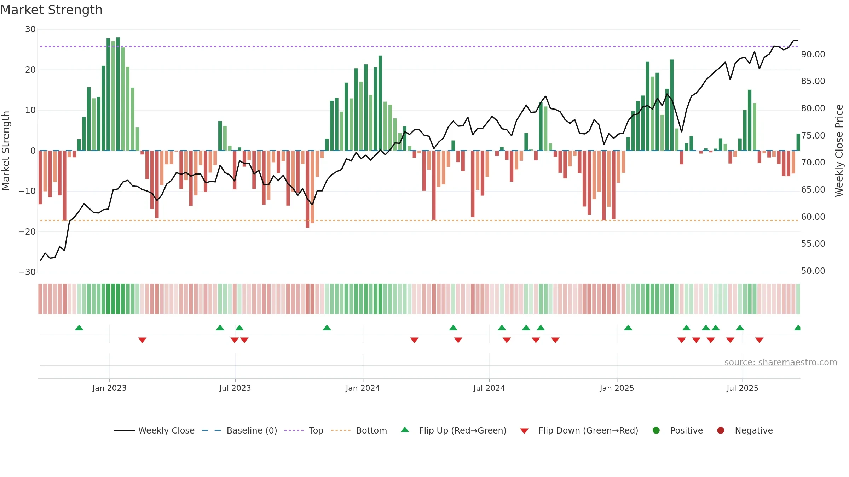Click the last flip-up marker at chart's right edge

pos(797,328)
